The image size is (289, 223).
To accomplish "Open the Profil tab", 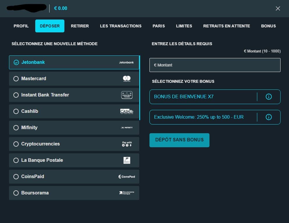I will [x=21, y=26].
